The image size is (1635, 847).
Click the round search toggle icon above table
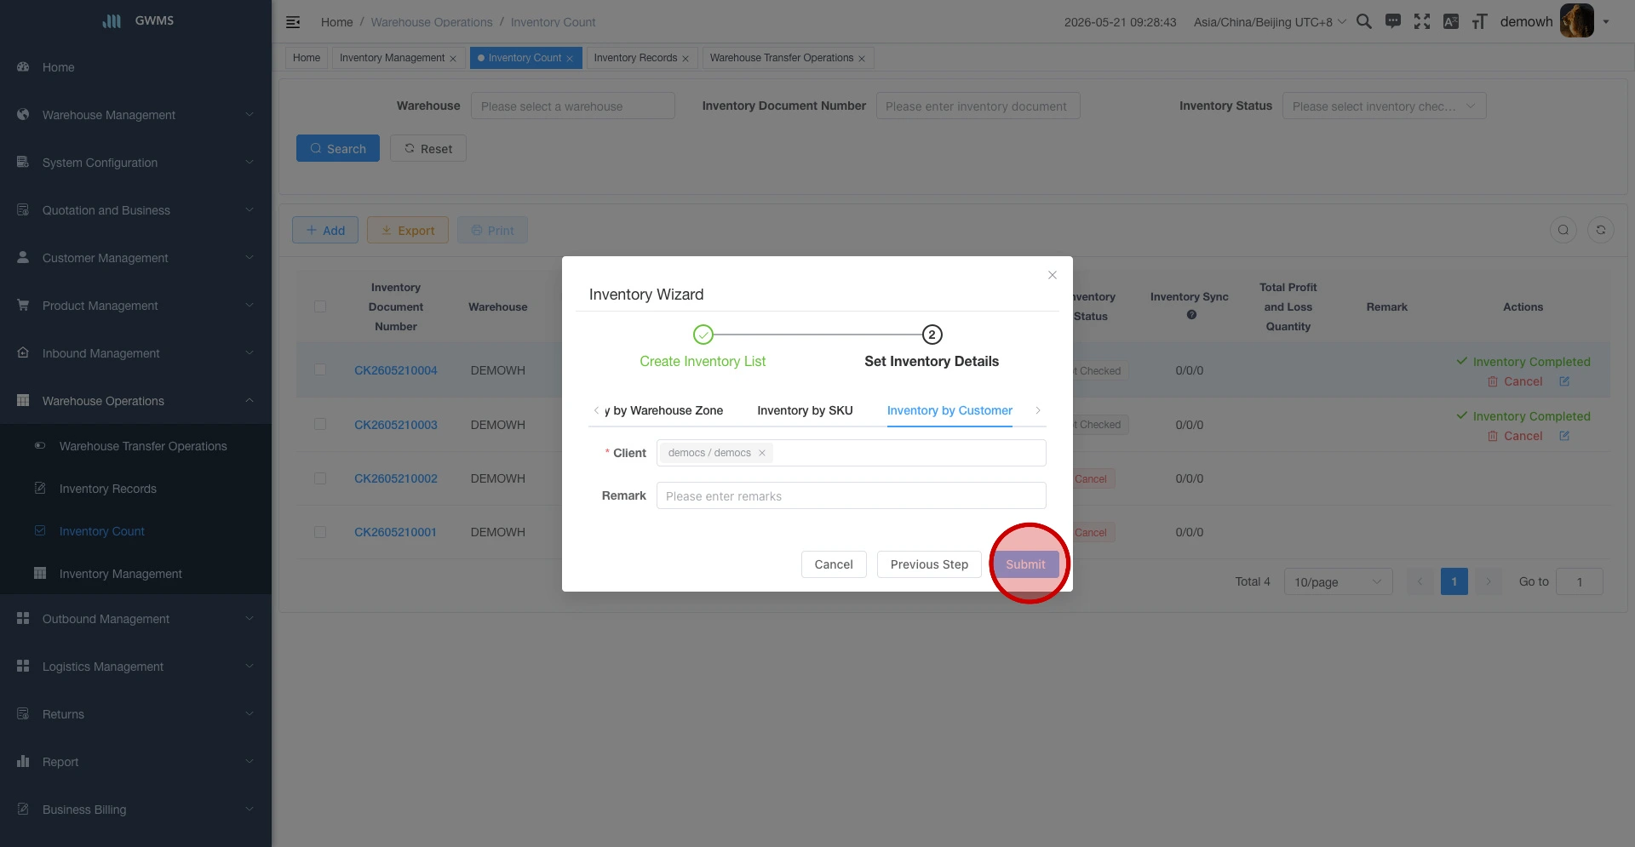coord(1563,230)
